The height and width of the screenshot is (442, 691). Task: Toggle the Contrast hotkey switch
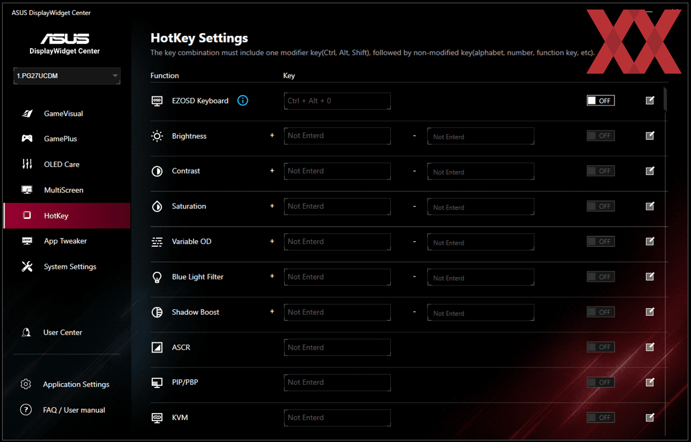tap(601, 171)
